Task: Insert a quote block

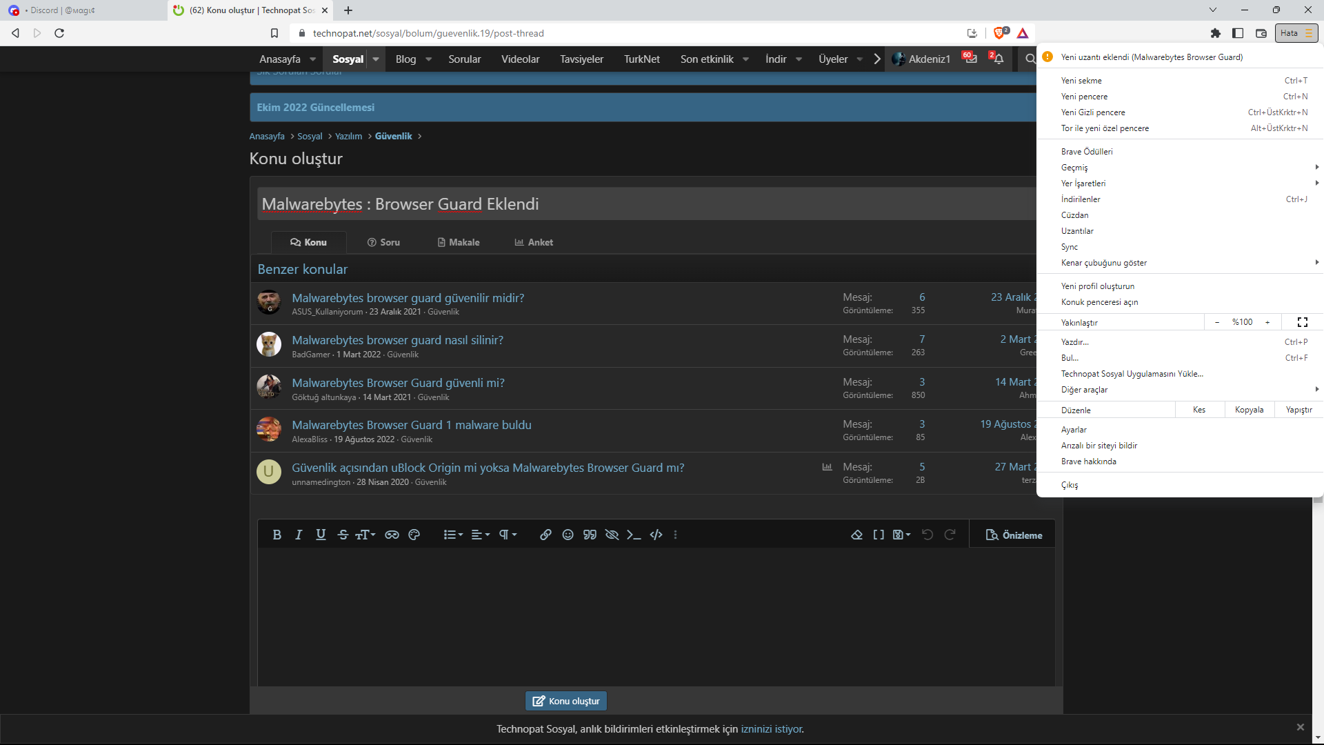Action: click(590, 535)
